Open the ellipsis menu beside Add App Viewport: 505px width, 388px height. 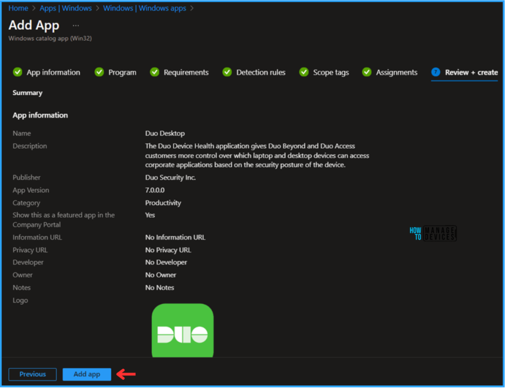coord(75,26)
